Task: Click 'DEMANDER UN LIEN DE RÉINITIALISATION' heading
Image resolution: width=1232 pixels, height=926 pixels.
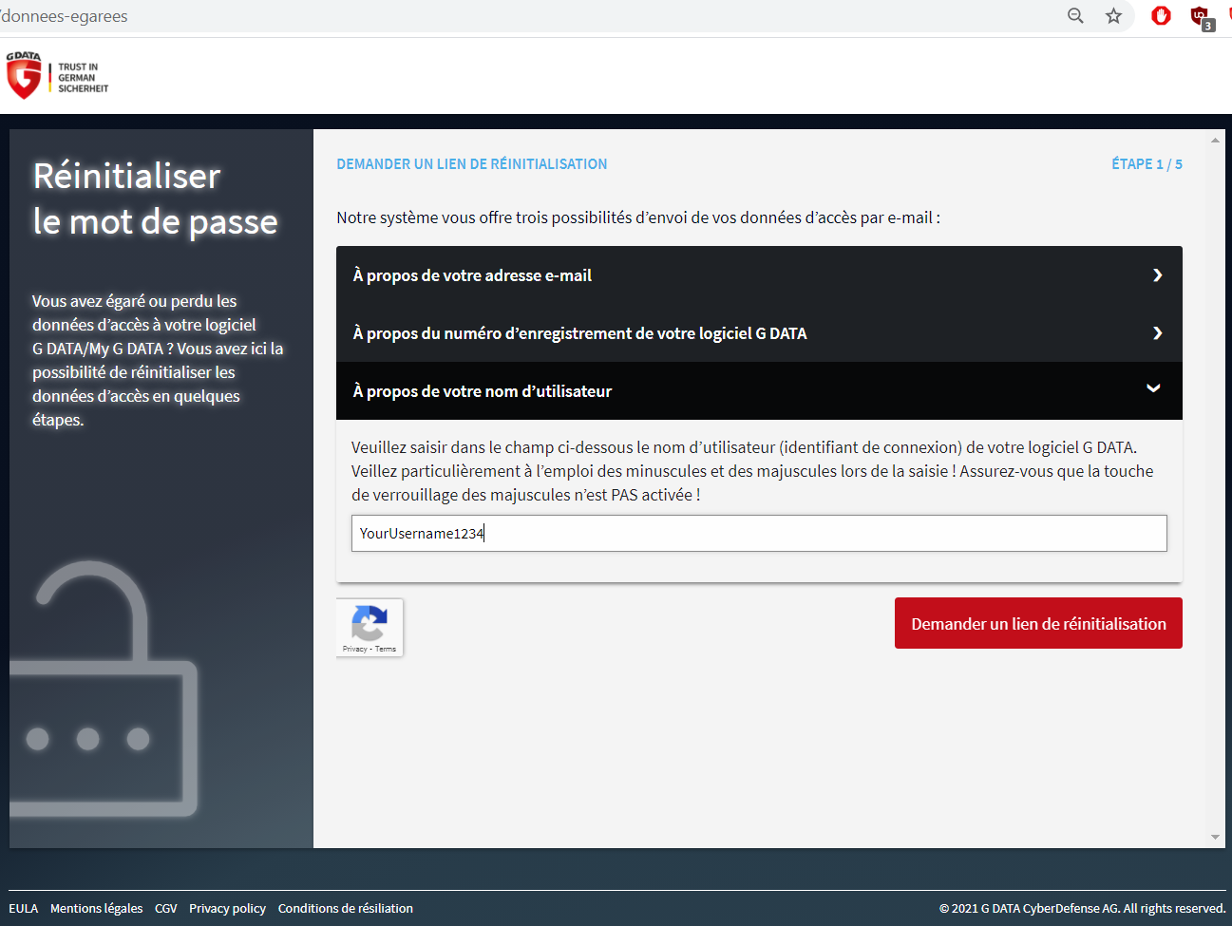Action: 472,164
